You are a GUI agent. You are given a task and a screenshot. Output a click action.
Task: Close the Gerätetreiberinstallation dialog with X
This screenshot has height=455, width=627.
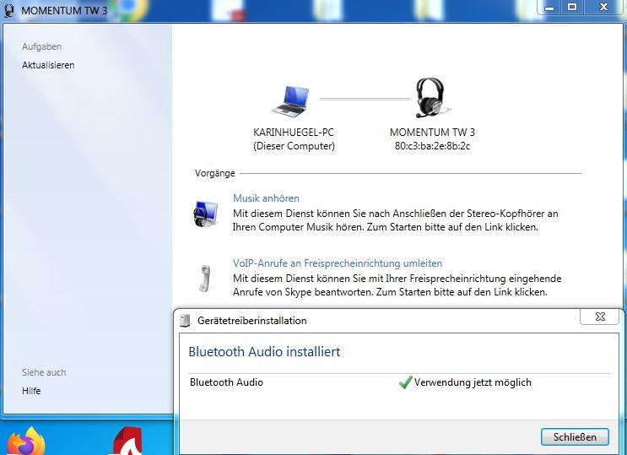(x=600, y=317)
